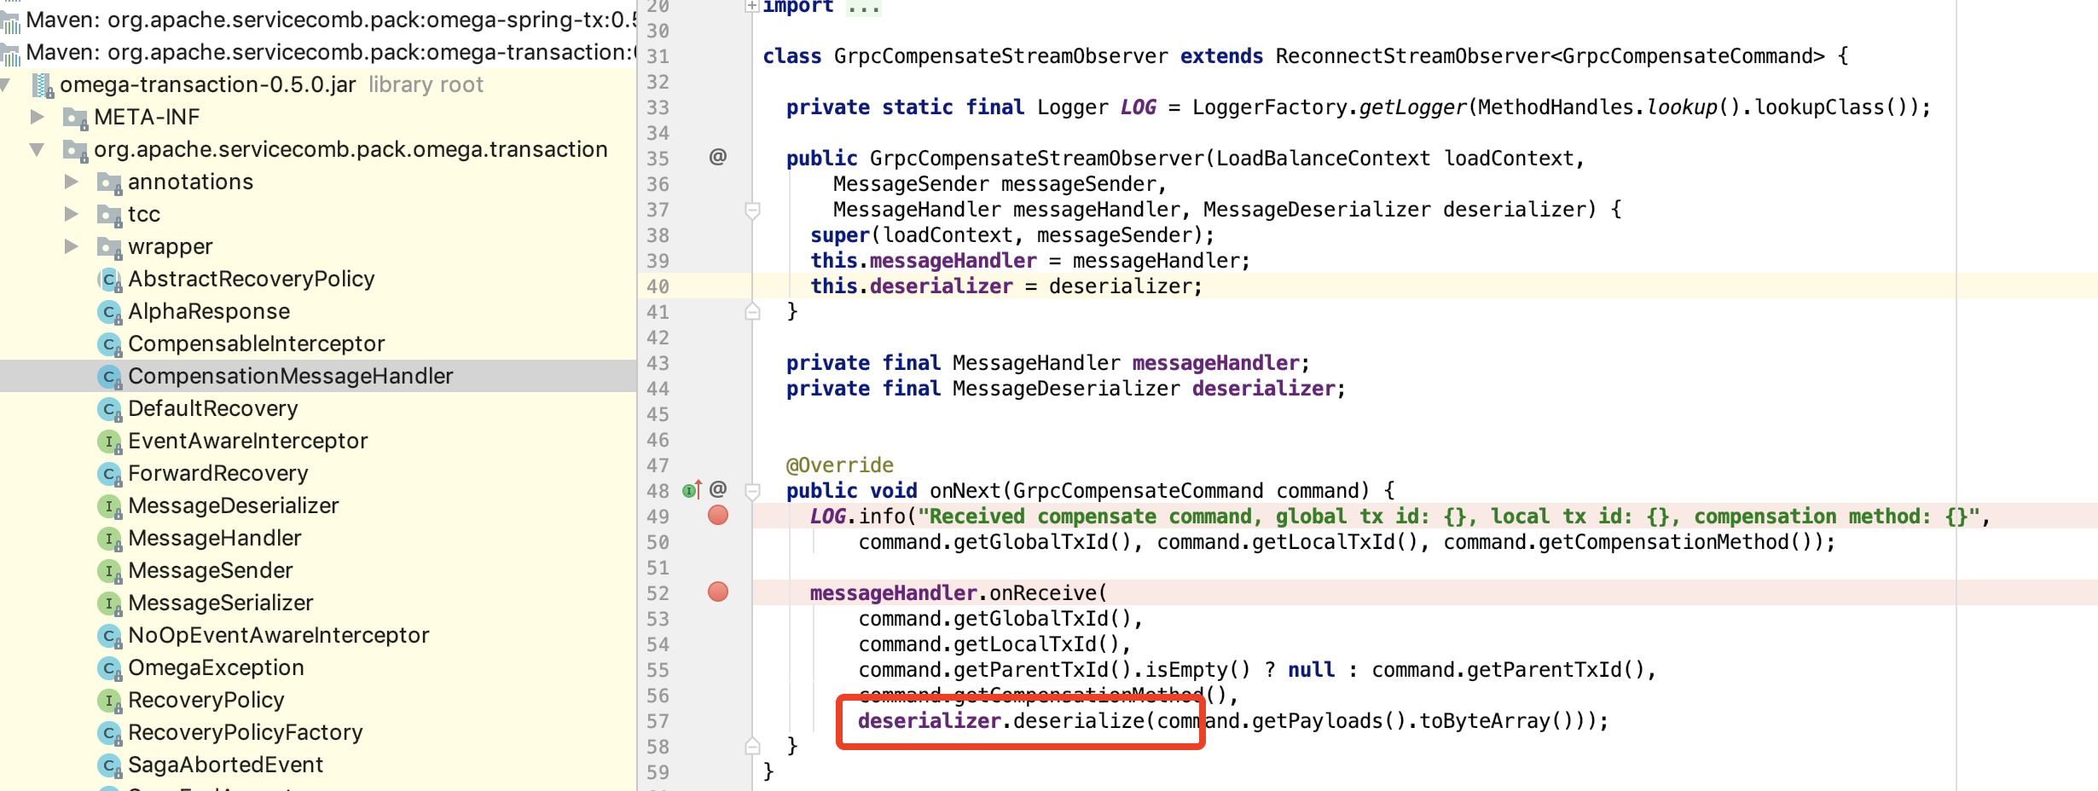Select AlphaResponse in the project tree
2098x791 pixels.
(x=209, y=311)
